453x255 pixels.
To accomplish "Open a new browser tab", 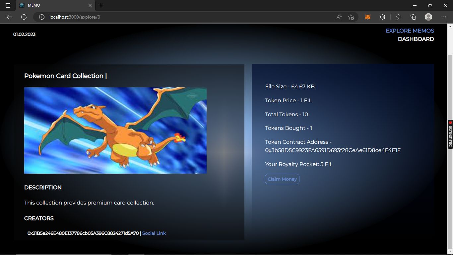I will 101,5.
